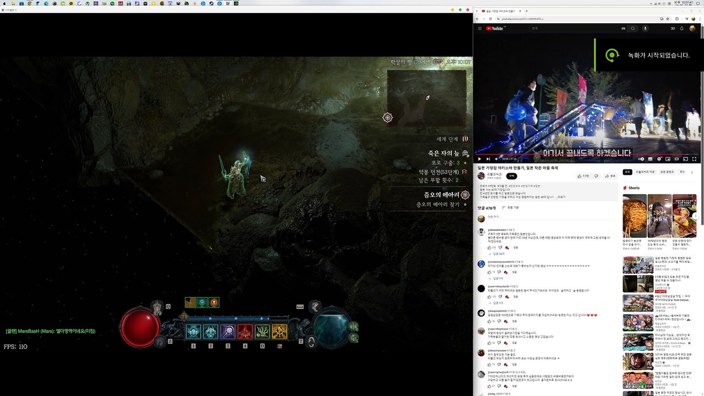Use the green tendrils skill on key D
The image size is (704, 396).
(x=262, y=332)
